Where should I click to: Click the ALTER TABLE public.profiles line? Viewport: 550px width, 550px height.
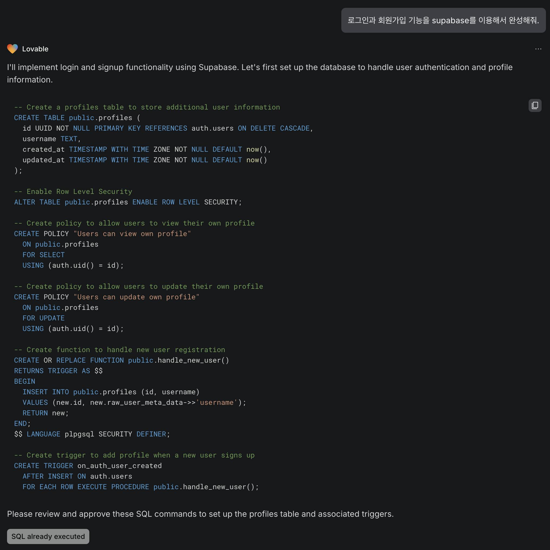[128, 202]
